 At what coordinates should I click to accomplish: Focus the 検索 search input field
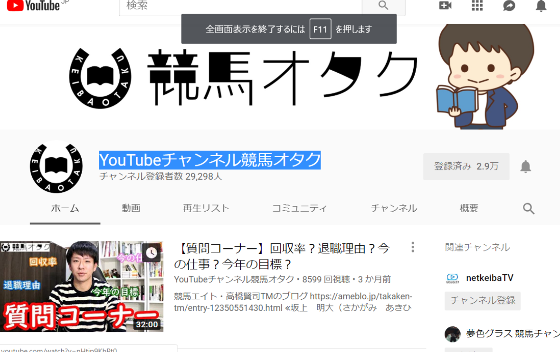point(240,6)
